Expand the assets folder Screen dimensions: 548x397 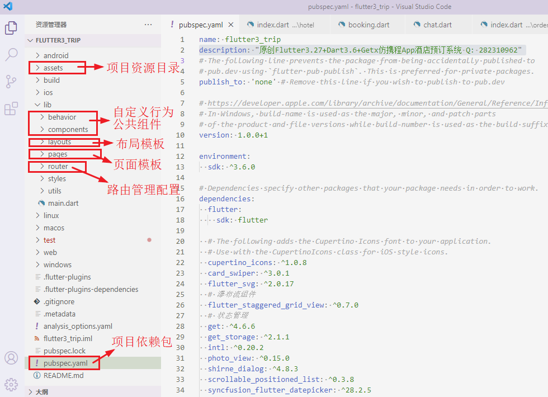tap(53, 68)
